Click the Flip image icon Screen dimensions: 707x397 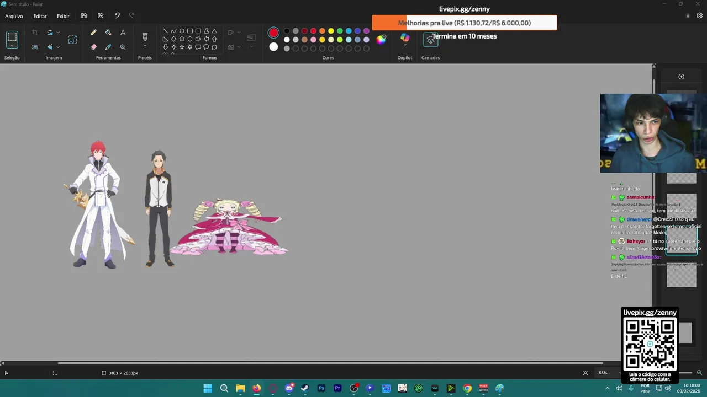click(50, 47)
